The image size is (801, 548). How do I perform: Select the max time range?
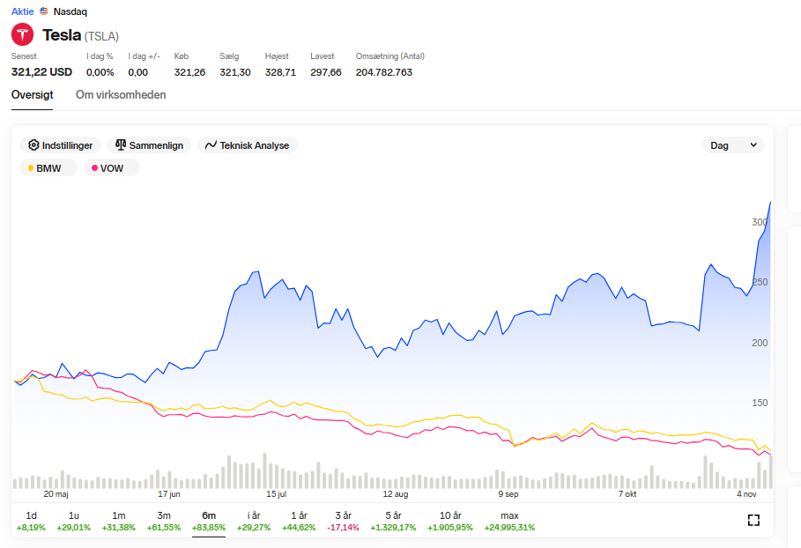[x=509, y=521]
